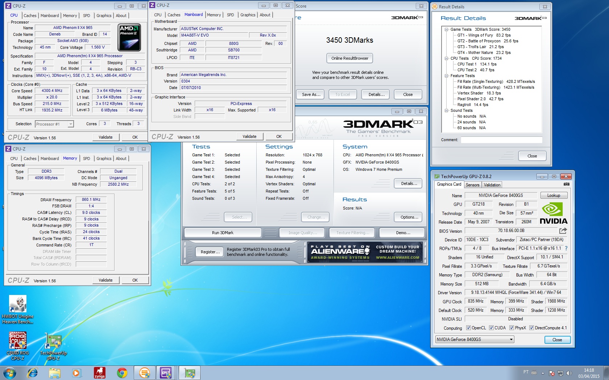Image resolution: width=609 pixels, height=380 pixels.
Task: Open SPD tab in Mainboard CPU-Z window
Action: pyautogui.click(x=230, y=15)
